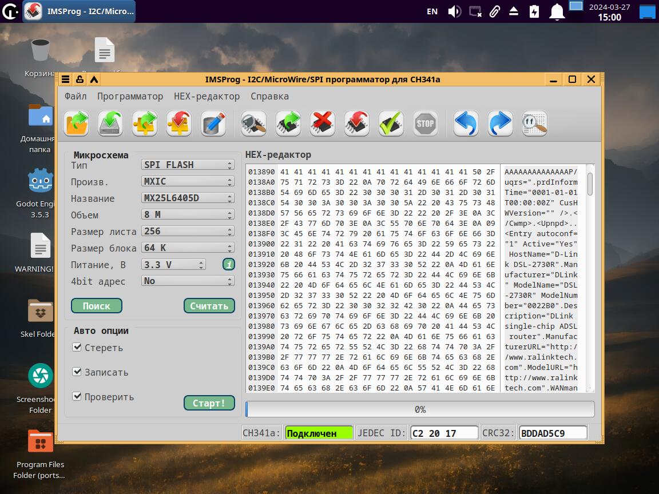Screen dimensions: 659x494
Task: Verify the chip with green checkmark icon
Action: pos(391,124)
